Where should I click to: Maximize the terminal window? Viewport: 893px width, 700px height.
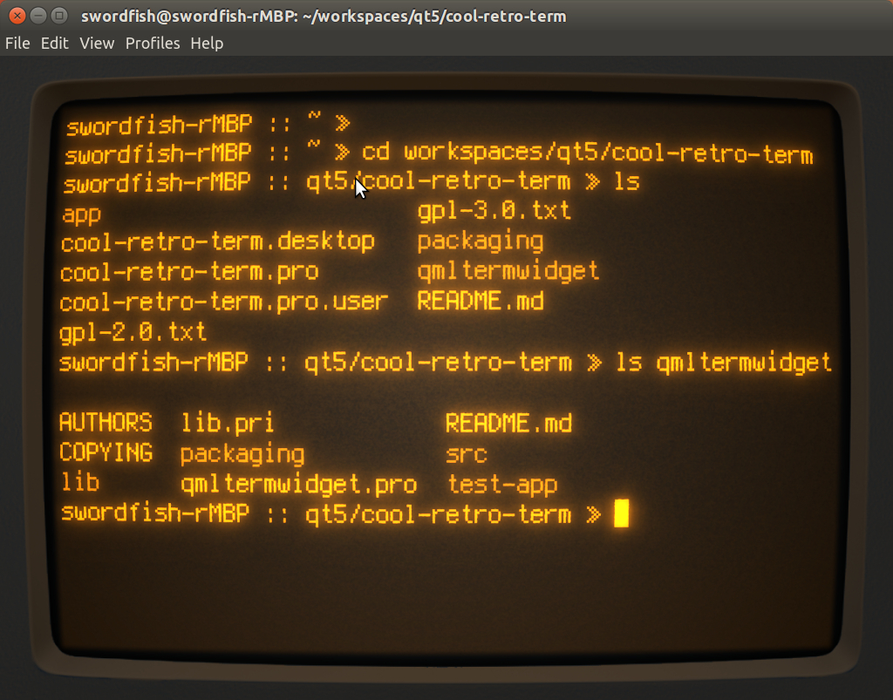pyautogui.click(x=59, y=16)
